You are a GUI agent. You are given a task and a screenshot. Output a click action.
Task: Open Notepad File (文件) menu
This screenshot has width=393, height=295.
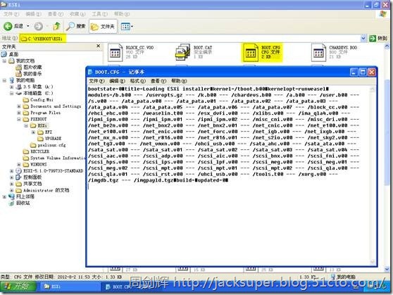click(x=96, y=81)
